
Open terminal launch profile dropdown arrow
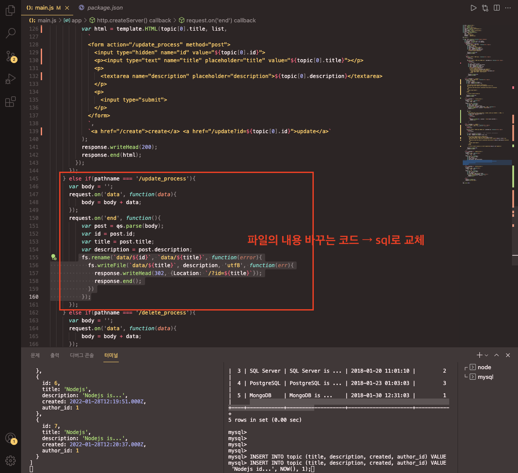[486, 355]
